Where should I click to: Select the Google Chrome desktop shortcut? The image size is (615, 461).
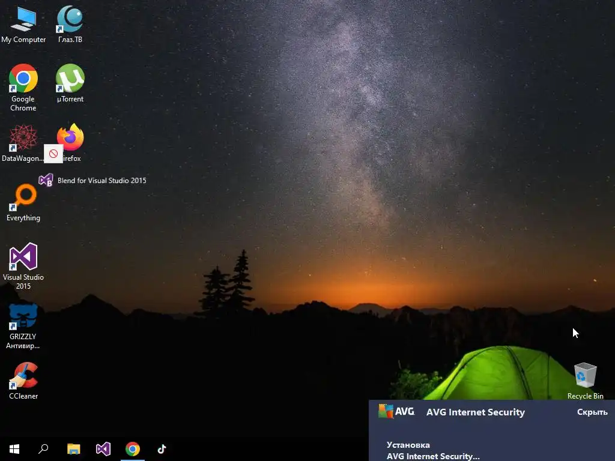tap(23, 88)
